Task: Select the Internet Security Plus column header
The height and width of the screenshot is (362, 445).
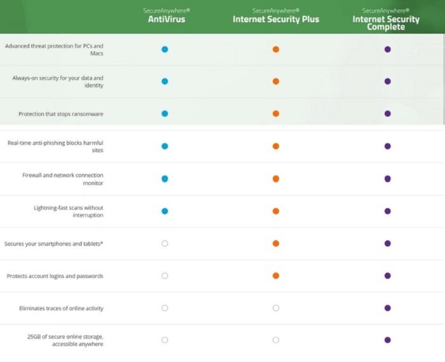Action: point(276,16)
